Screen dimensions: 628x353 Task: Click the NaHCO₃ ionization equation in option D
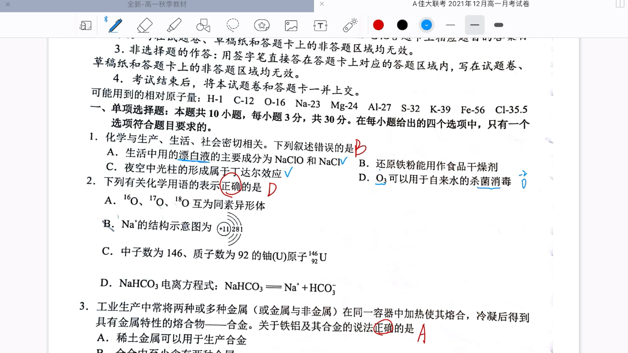click(280, 288)
